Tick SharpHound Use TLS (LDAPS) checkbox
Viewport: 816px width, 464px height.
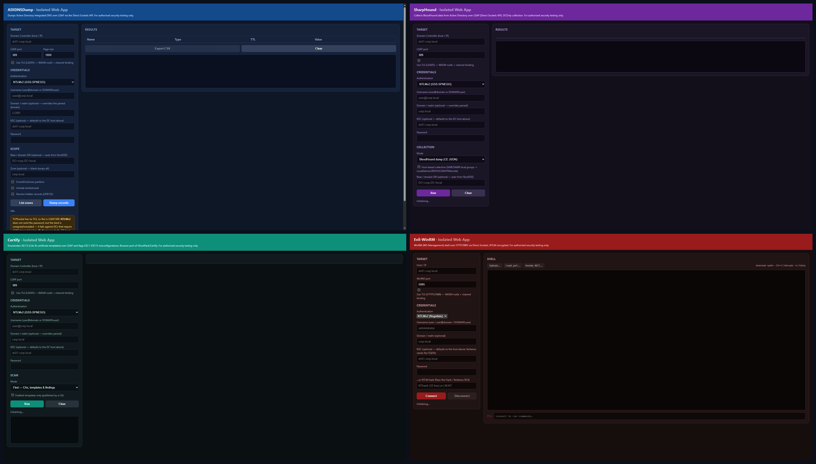[419, 60]
